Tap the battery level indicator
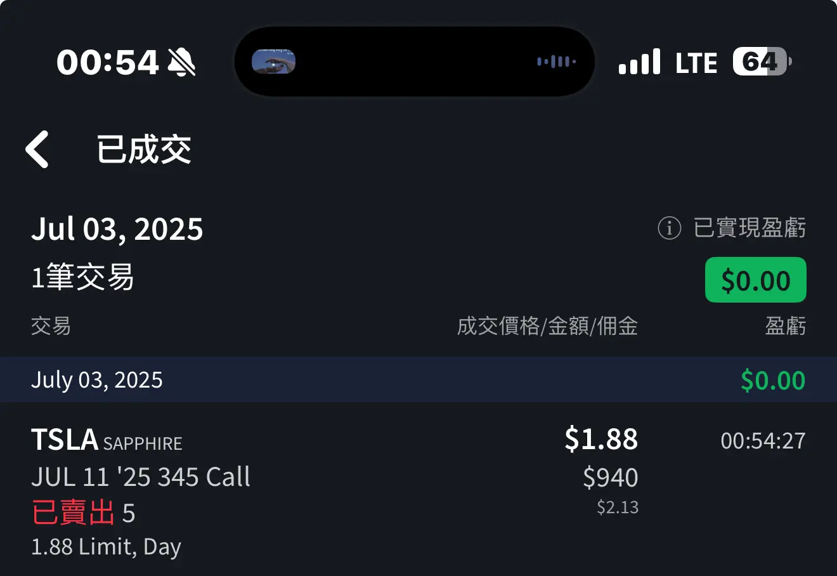837x576 pixels. click(x=762, y=62)
